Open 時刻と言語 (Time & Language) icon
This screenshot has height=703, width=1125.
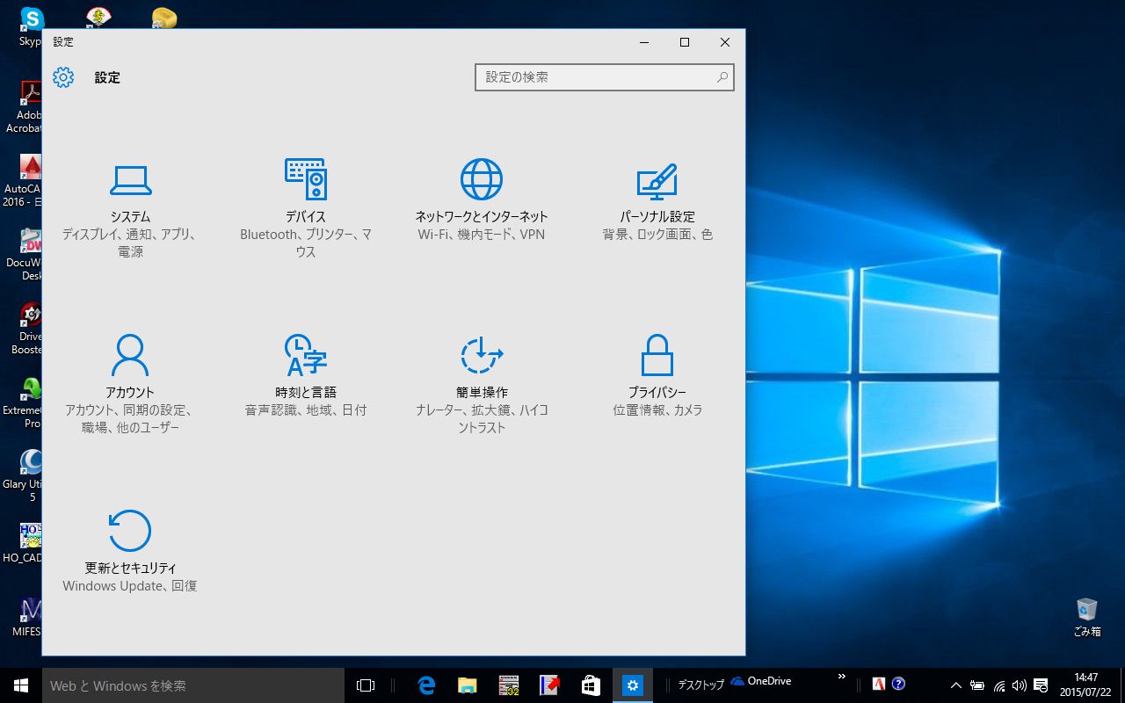point(306,355)
